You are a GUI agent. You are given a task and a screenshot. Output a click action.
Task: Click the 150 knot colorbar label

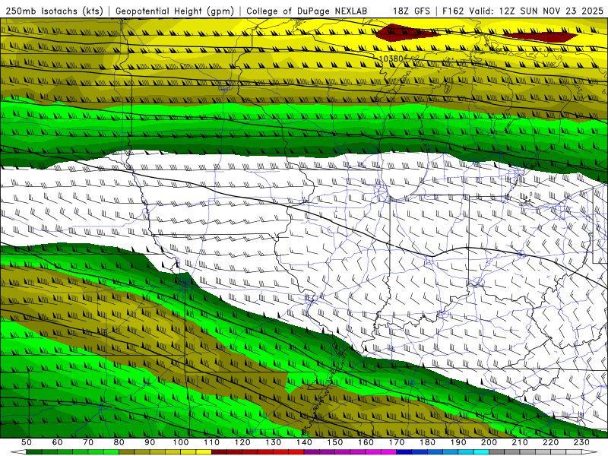click(335, 442)
